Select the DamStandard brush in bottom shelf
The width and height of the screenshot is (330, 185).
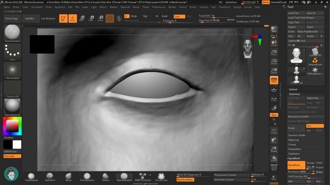click(124, 177)
